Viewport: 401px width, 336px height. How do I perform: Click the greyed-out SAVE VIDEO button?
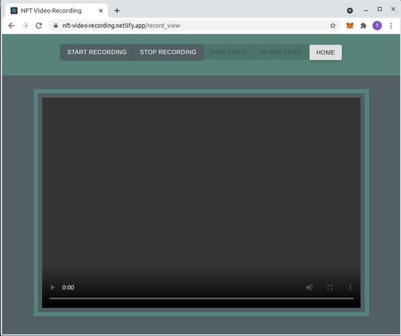click(228, 52)
